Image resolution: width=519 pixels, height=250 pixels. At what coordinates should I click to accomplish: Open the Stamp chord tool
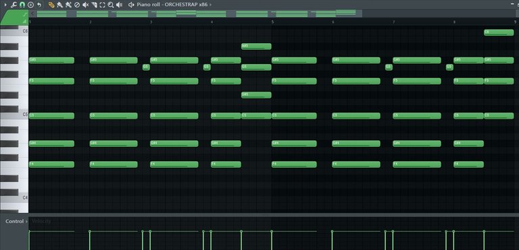coord(30,5)
